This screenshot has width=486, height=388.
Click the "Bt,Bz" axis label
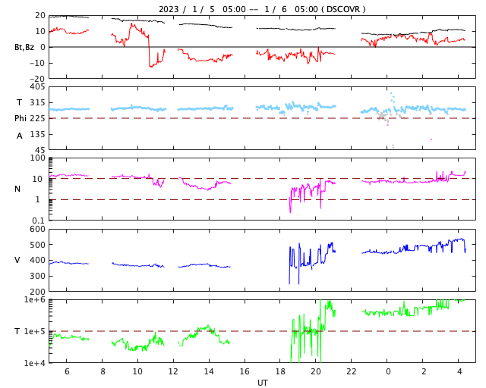[x=24, y=47]
